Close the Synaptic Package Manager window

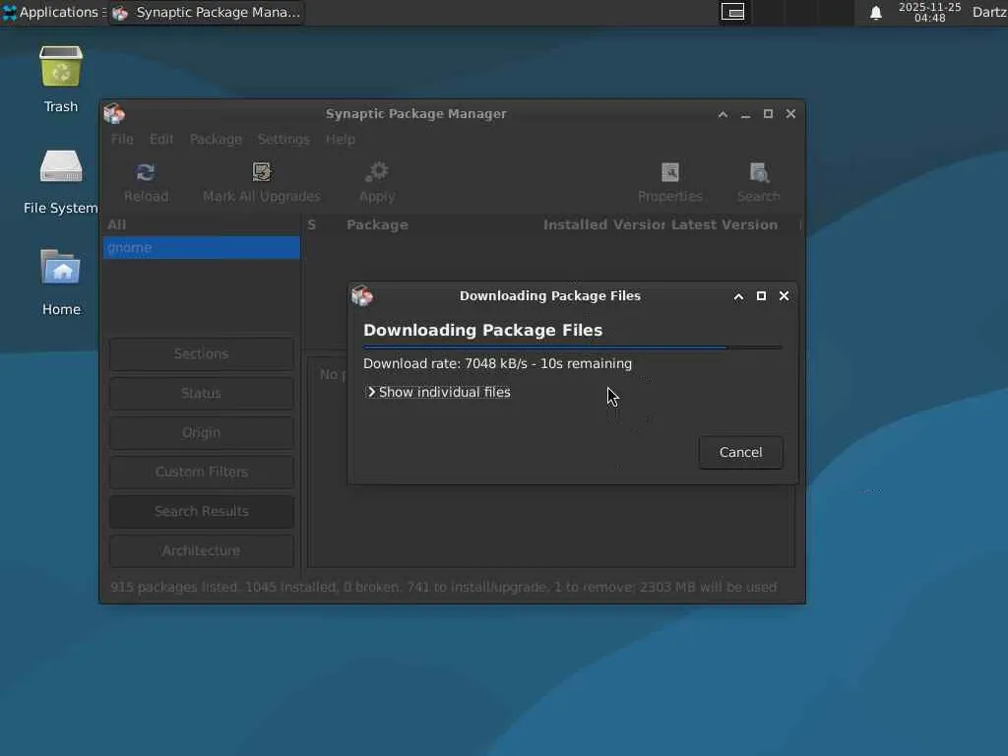click(790, 114)
